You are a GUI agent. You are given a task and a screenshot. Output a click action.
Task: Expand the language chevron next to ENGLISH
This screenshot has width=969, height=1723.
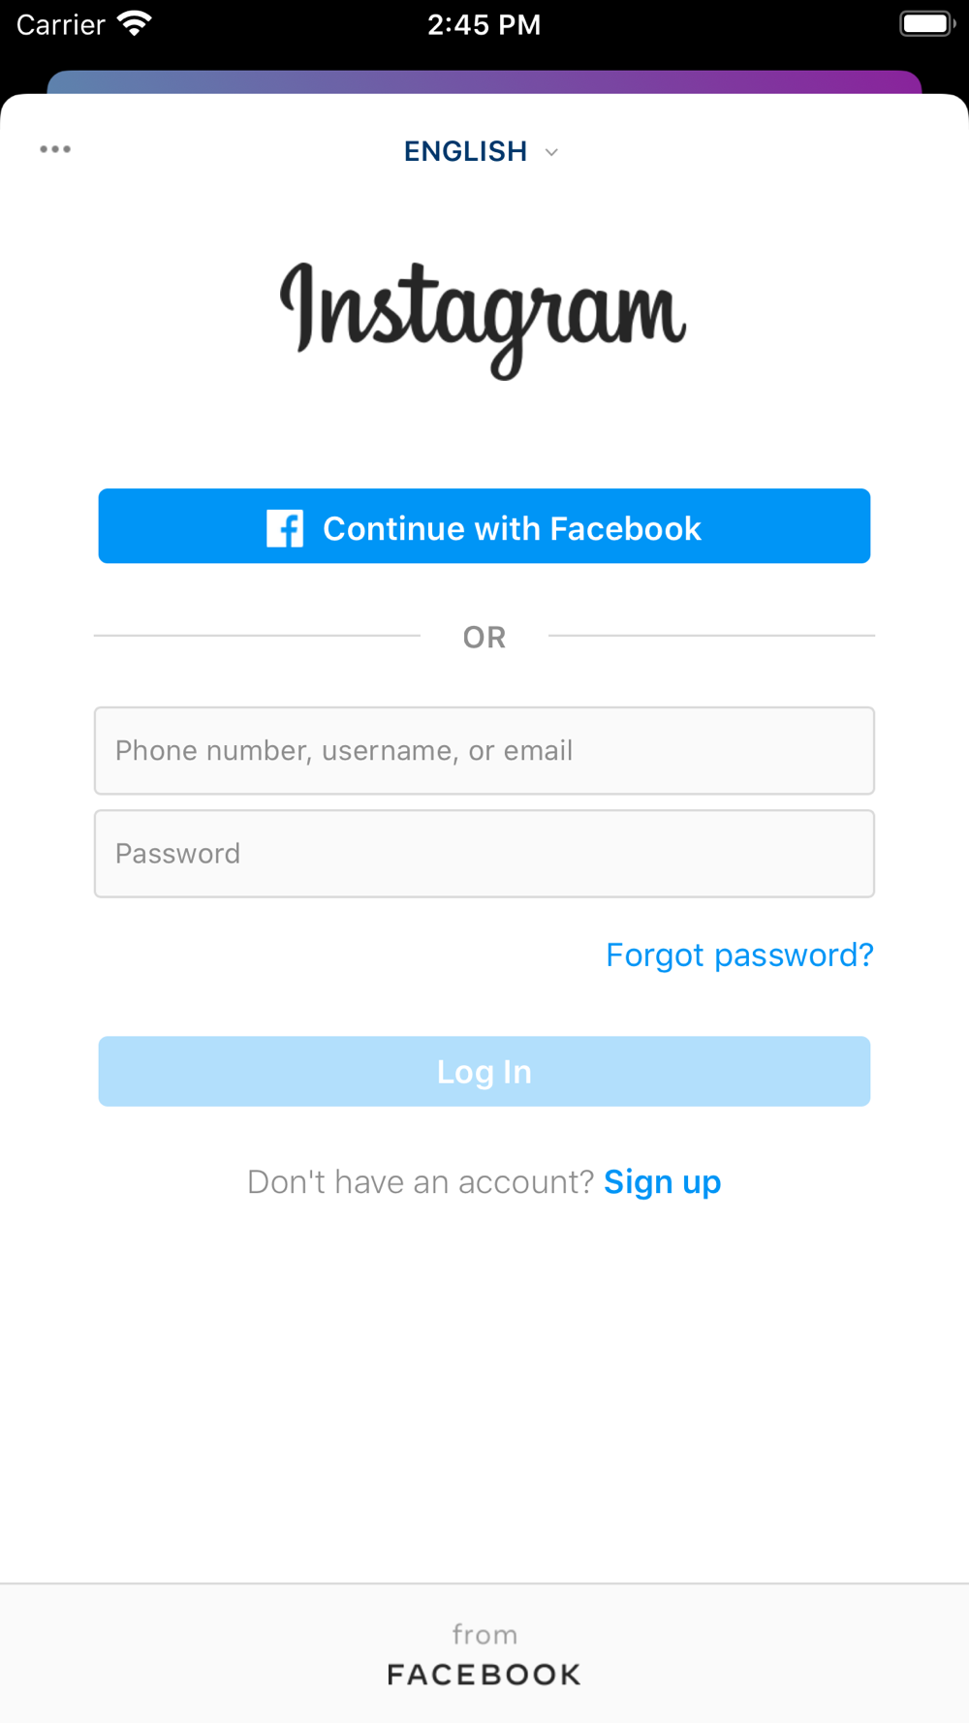[x=551, y=152]
